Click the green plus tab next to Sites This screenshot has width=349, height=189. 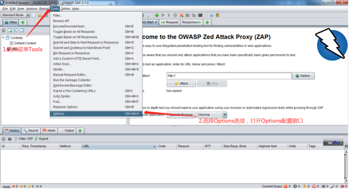[23, 22]
